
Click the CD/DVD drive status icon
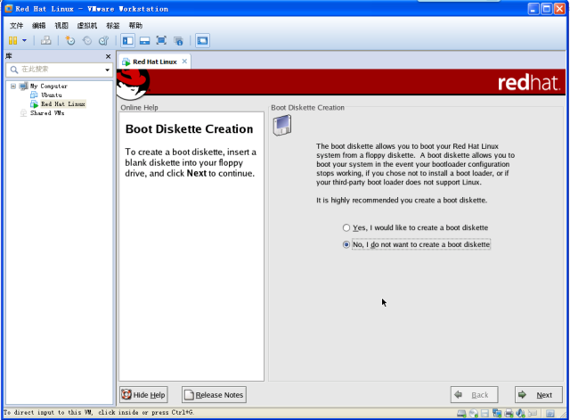pyautogui.click(x=473, y=414)
